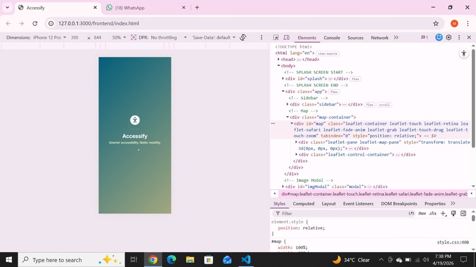Click the new style rule plus icon

coord(443,213)
